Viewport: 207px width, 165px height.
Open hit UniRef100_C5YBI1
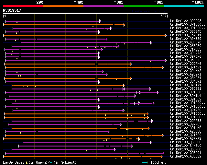point(186,35)
